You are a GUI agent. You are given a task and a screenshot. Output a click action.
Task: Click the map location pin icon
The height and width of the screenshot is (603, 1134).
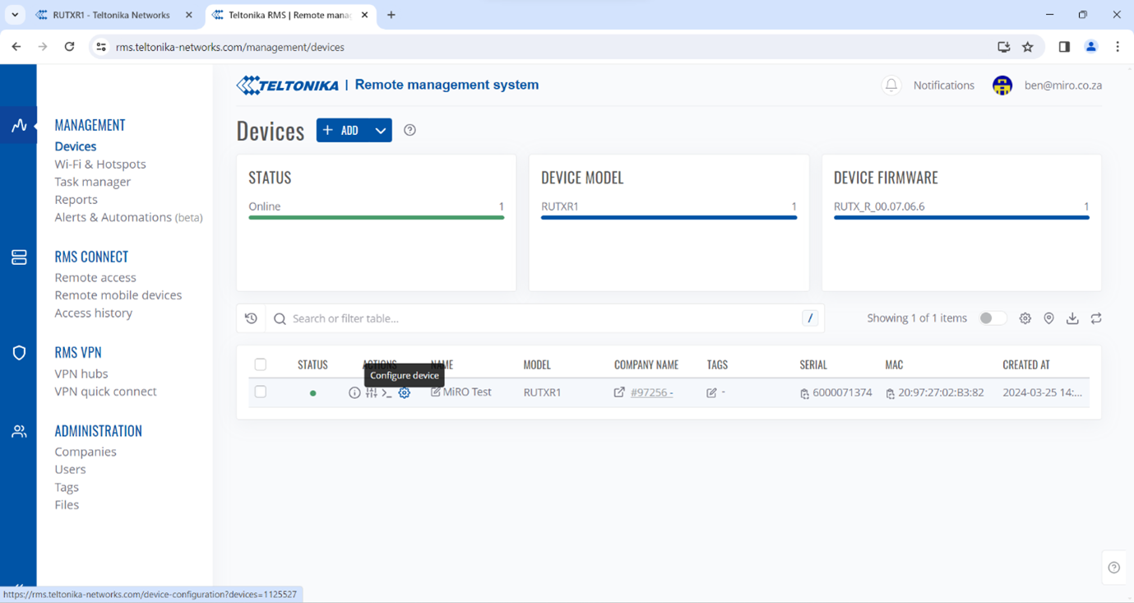1048,318
